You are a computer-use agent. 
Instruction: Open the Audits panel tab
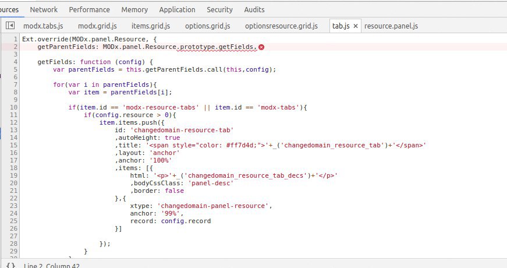(254, 10)
